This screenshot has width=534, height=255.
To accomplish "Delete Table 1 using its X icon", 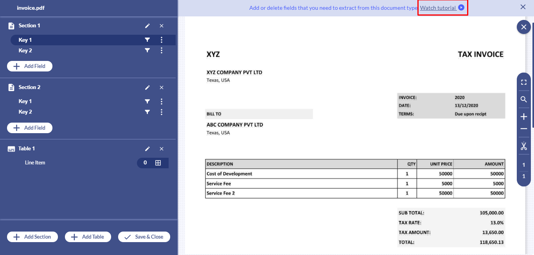I will click(162, 149).
